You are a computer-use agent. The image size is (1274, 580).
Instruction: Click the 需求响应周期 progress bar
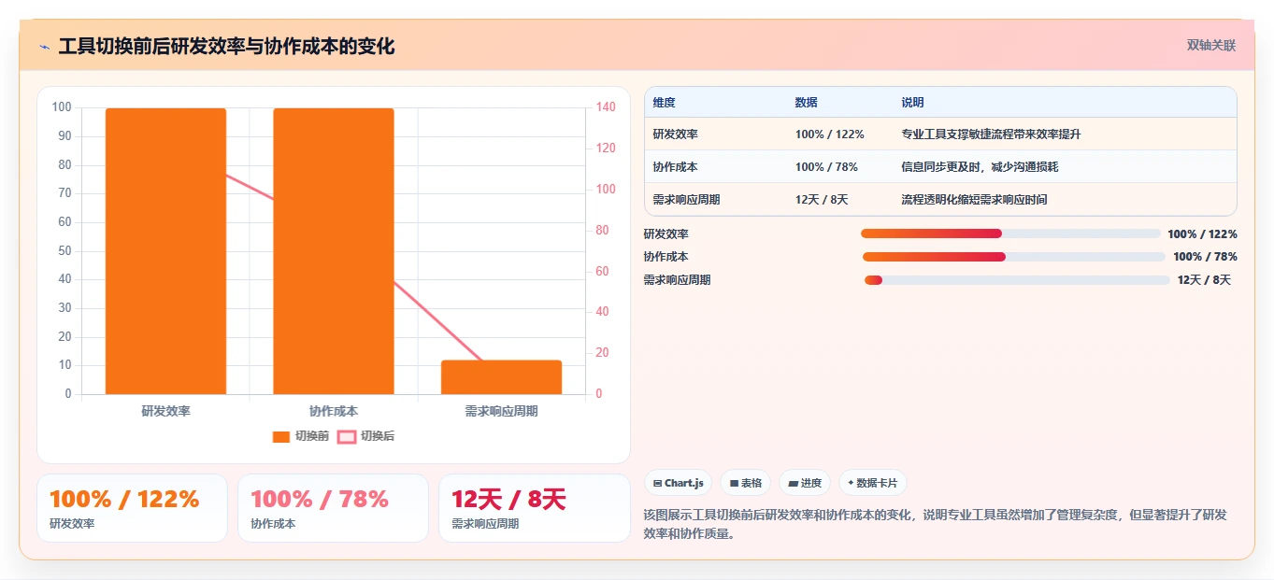tap(1017, 280)
